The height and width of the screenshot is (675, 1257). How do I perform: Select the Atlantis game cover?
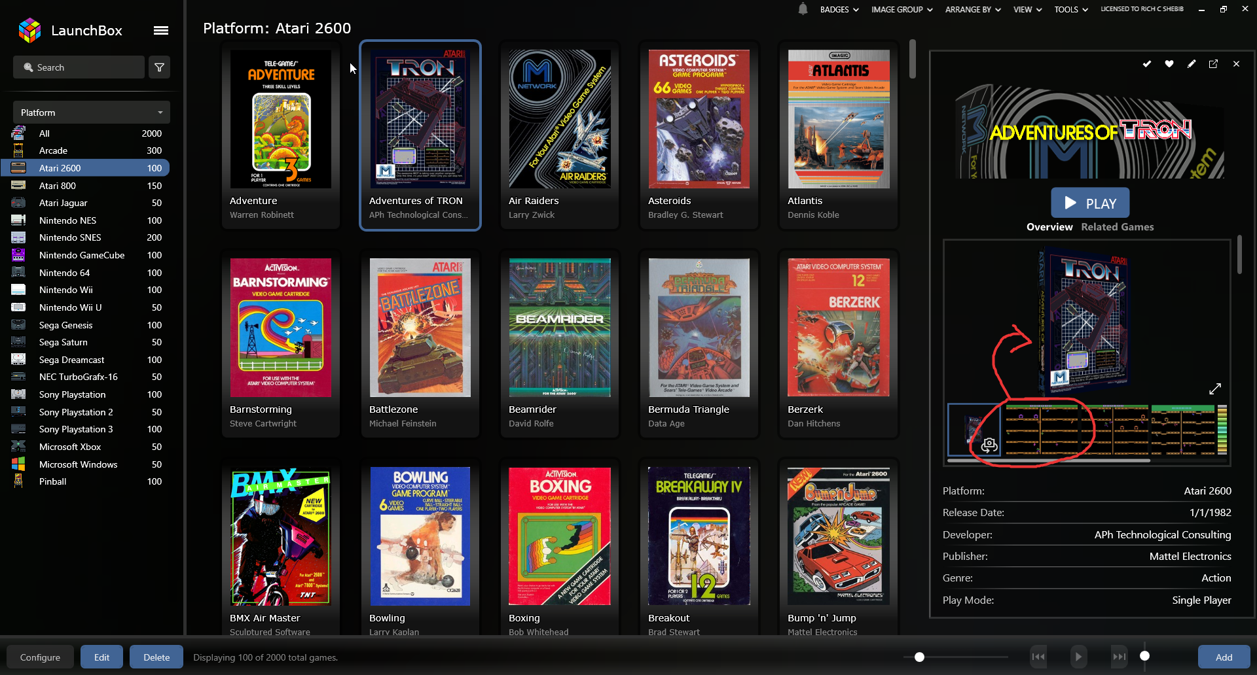[x=839, y=119]
